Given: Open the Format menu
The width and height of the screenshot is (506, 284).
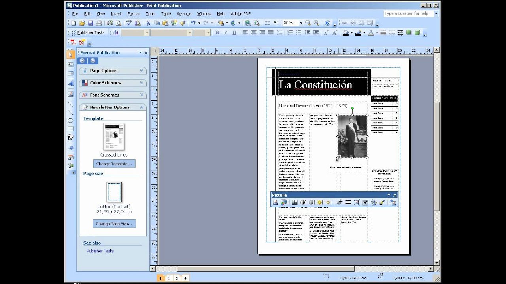Looking at the screenshot, I should [x=134, y=13].
